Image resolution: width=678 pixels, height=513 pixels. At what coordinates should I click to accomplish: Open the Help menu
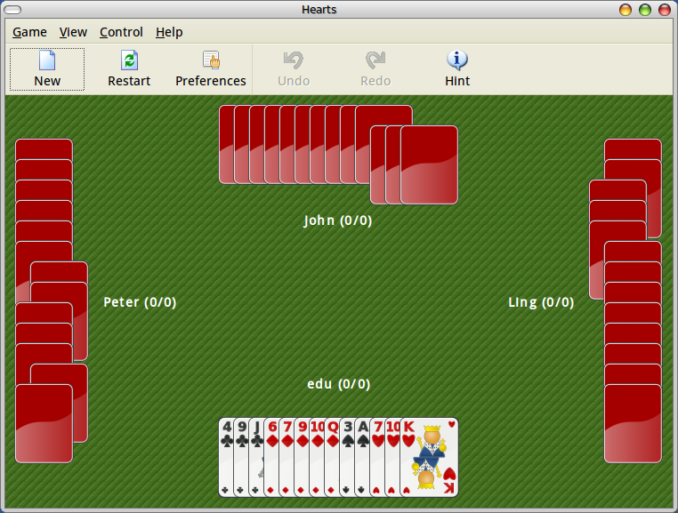click(169, 32)
